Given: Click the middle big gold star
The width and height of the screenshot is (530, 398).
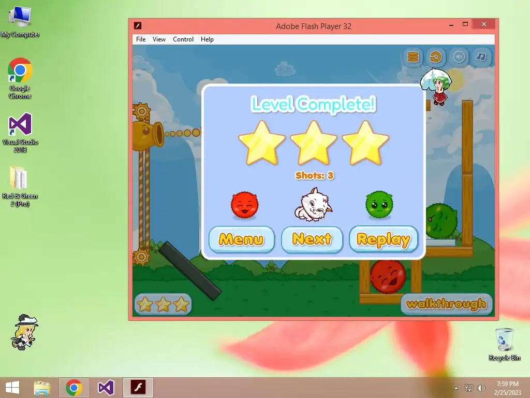Looking at the screenshot, I should click(314, 143).
